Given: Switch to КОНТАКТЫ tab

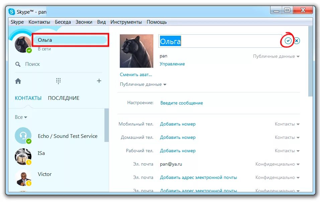Looking at the screenshot, I should pos(28,98).
